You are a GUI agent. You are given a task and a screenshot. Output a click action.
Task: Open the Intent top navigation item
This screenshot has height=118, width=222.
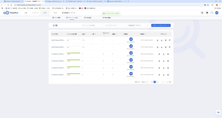(55, 13)
